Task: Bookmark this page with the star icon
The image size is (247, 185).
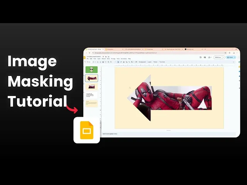Action: [225, 53]
